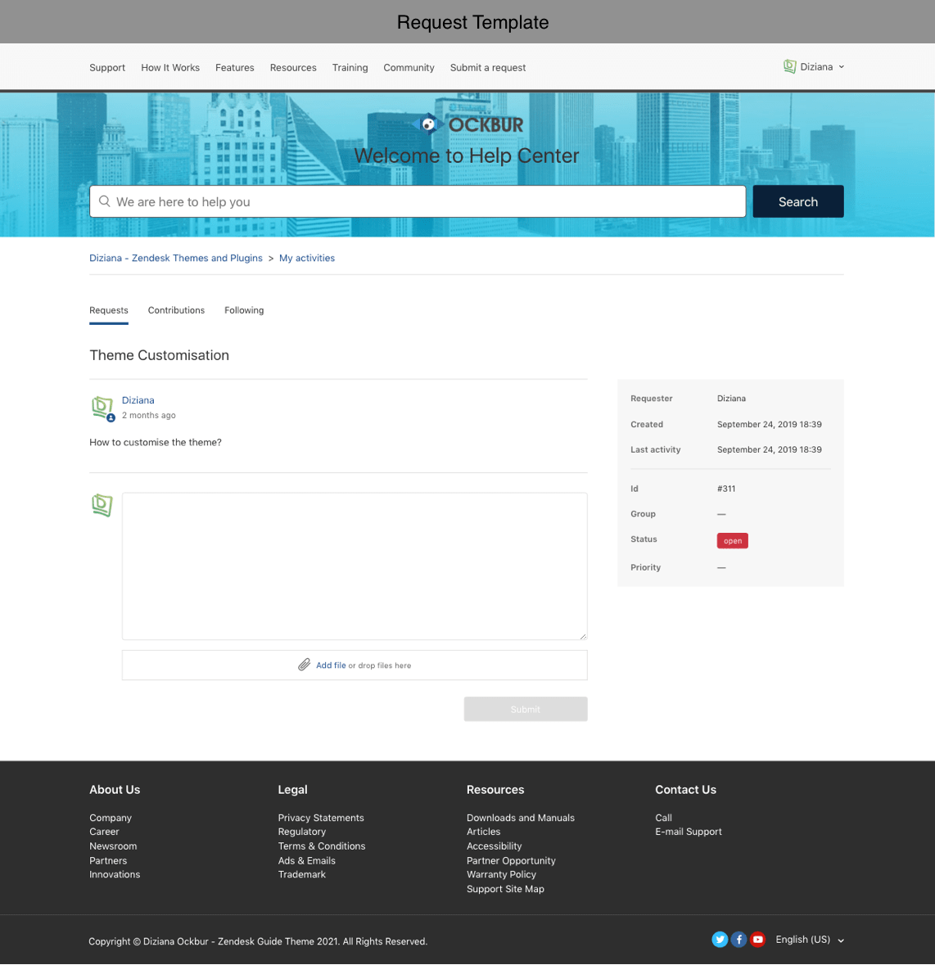
Task: Open the Privacy Statements footer link
Action: (321, 818)
